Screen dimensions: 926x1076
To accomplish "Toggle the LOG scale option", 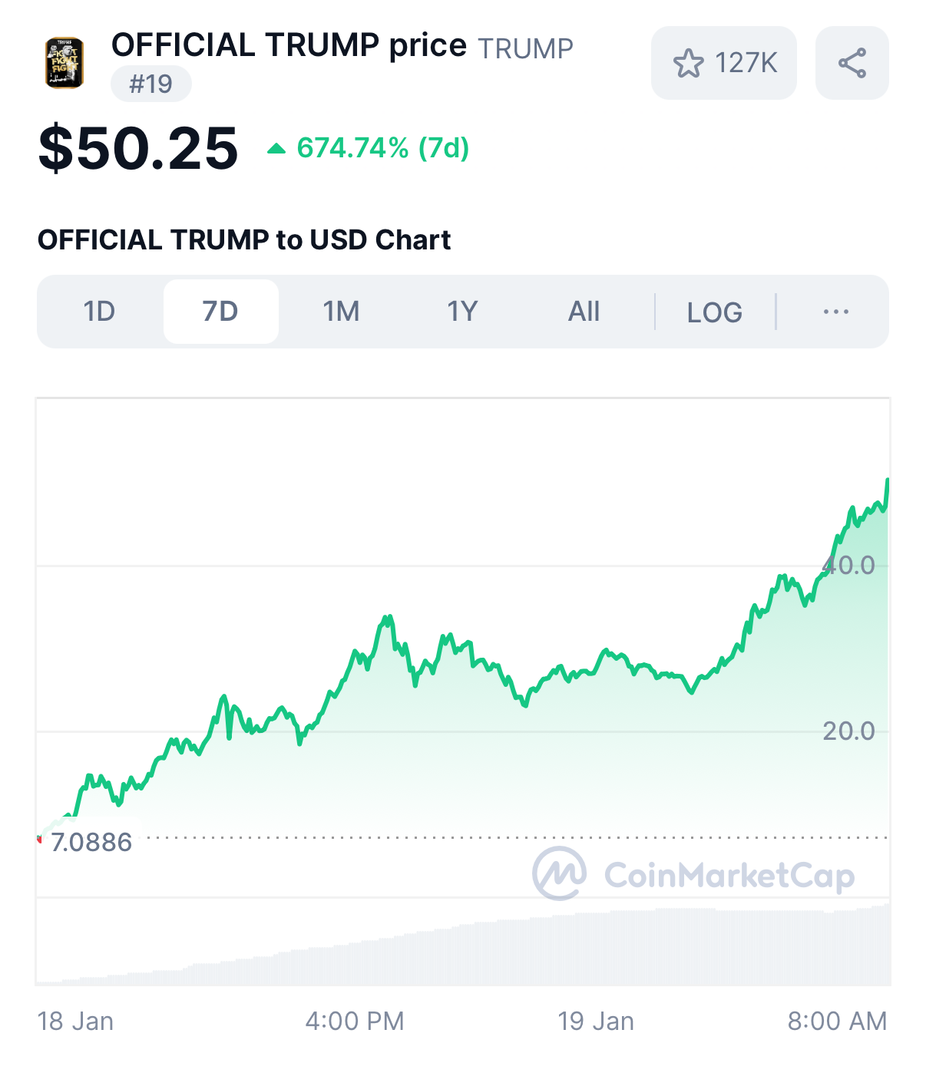I will (714, 312).
